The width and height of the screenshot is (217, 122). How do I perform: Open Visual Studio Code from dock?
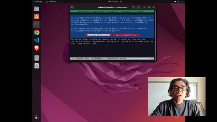point(37,40)
